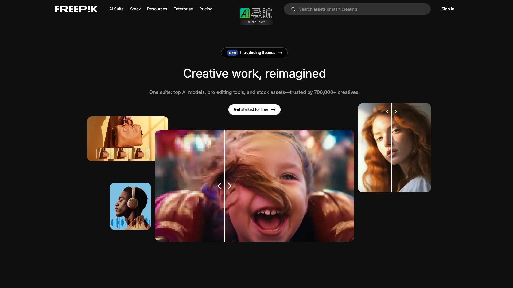Click the arrow in the Introducing Spaces pill

click(280, 53)
